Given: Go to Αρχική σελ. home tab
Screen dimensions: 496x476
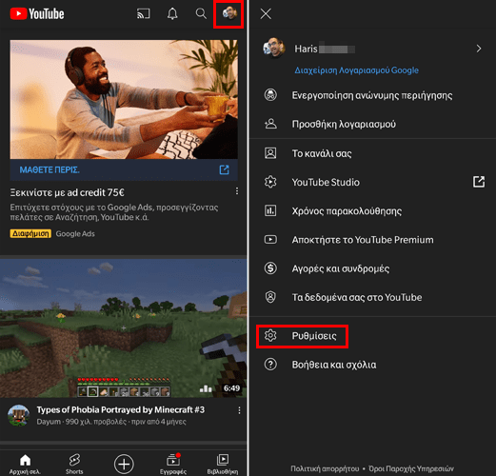Looking at the screenshot, I should pos(25,464).
